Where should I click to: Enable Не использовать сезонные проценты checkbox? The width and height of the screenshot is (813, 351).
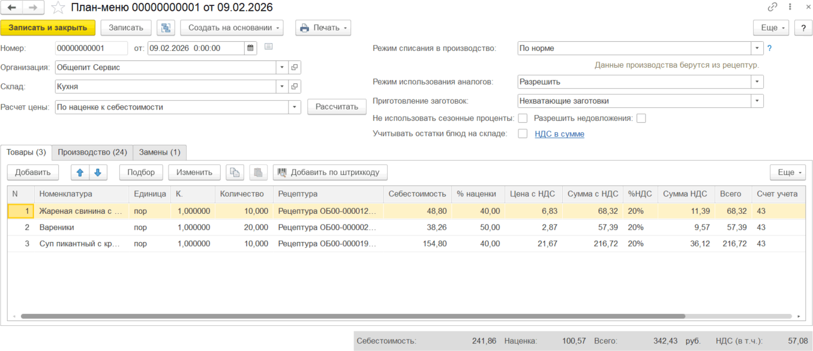(523, 119)
